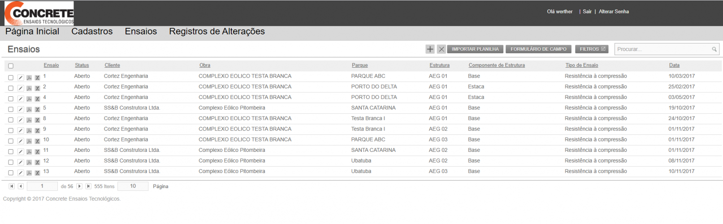The height and width of the screenshot is (224, 723).
Task: Open the Registros de Alterações menu
Action: coord(217,31)
